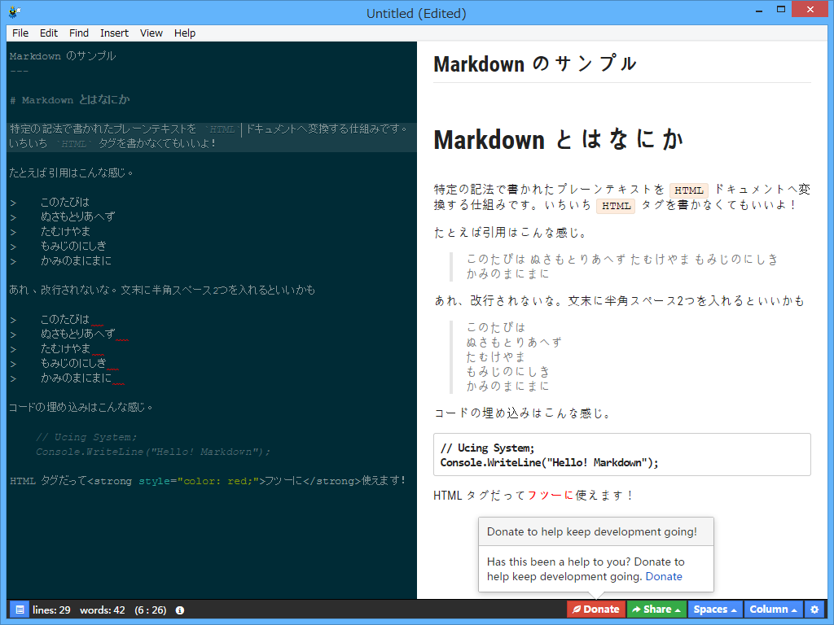Click the share arrow icon on the Share button
Screen dimensions: 834x625
[x=639, y=609]
